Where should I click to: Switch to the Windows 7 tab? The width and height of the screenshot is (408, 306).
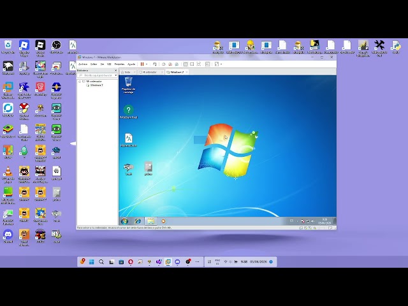pos(177,72)
